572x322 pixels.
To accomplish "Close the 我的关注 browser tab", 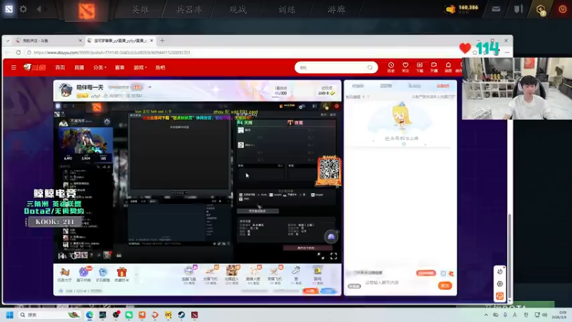I will (80, 41).
